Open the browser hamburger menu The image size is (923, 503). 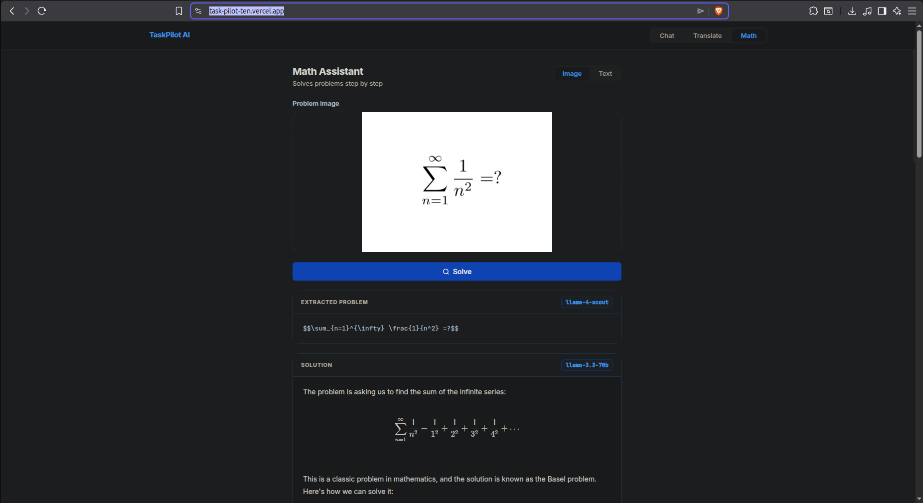coord(912,11)
